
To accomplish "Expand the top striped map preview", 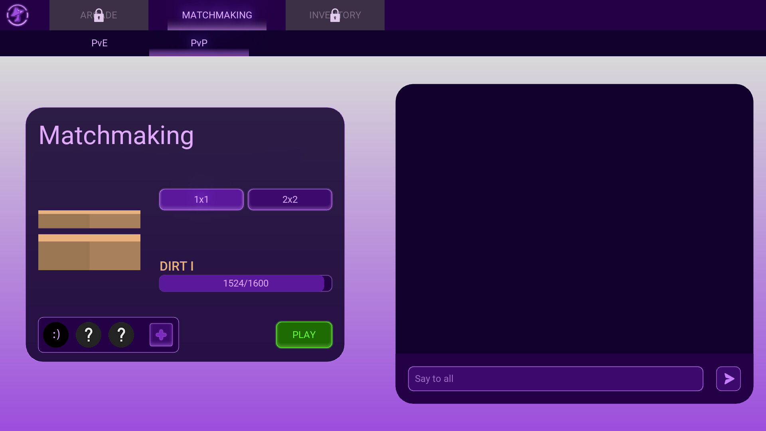I will 89,219.
